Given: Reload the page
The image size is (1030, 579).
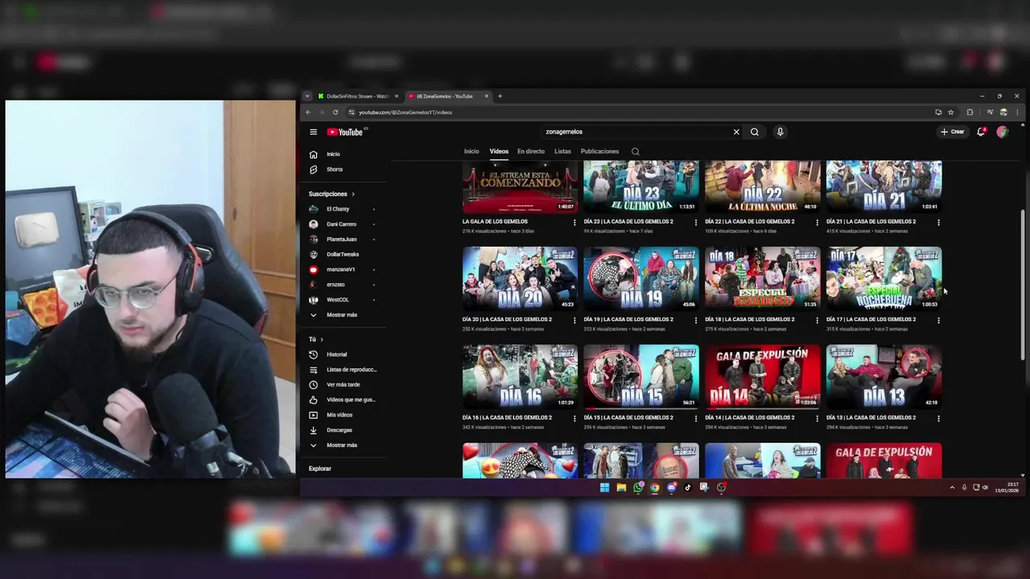Looking at the screenshot, I should 336,113.
